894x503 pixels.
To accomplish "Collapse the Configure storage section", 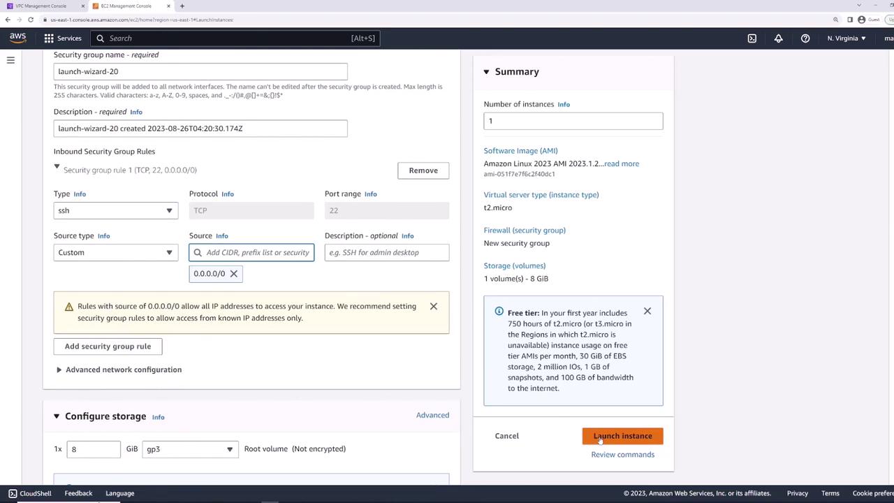I will 57,416.
